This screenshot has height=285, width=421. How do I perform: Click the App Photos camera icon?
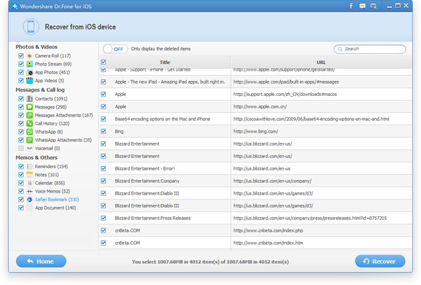click(x=29, y=72)
